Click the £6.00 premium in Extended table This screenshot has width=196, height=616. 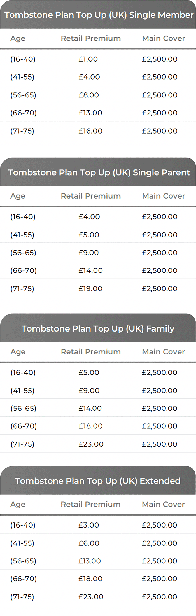coord(89,543)
